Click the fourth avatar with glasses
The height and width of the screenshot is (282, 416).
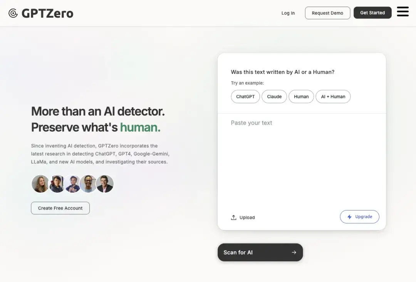pyautogui.click(x=88, y=184)
